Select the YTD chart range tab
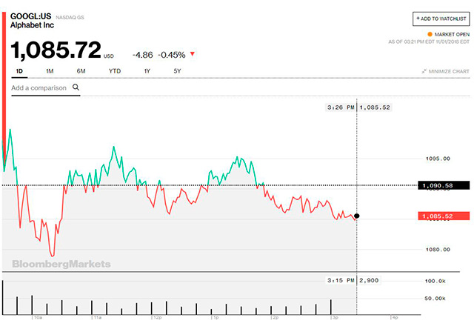474x329 pixels. [x=115, y=71]
